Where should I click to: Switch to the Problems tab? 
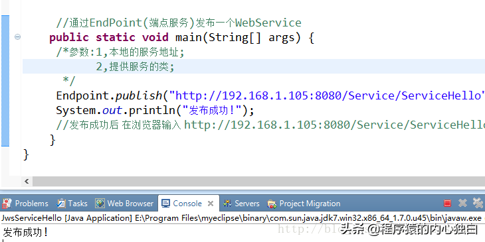click(x=25, y=204)
